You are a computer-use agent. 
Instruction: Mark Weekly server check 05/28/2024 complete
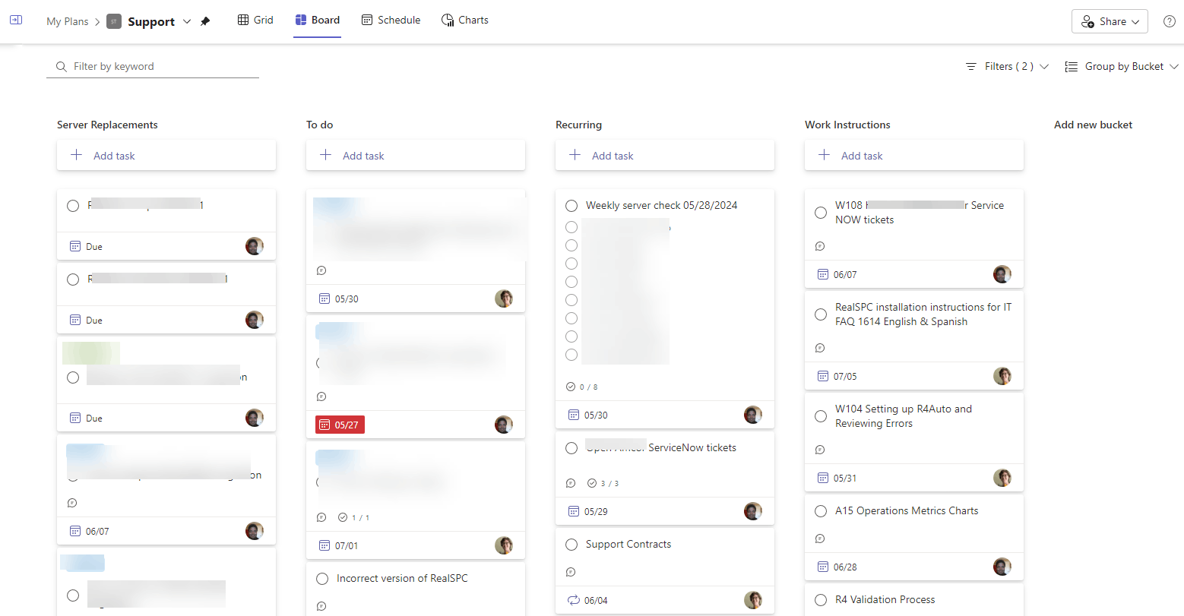coord(571,205)
